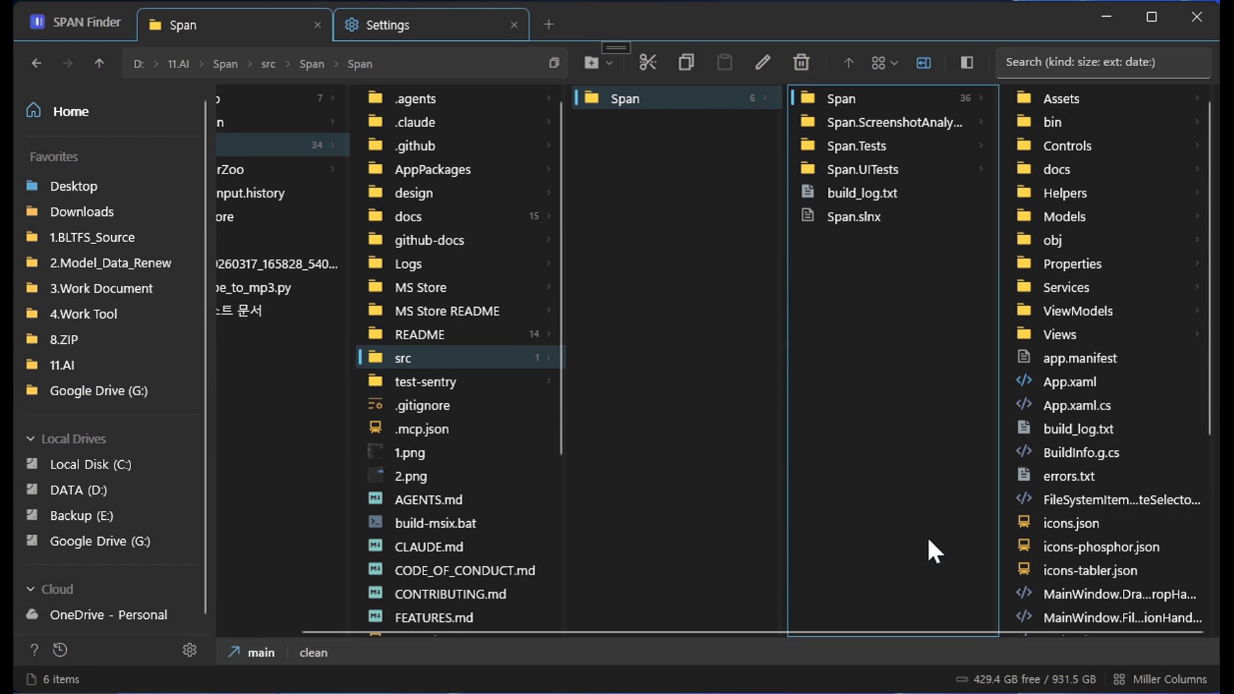Click the Rename pencil icon
This screenshot has height=694, width=1234.
point(763,62)
